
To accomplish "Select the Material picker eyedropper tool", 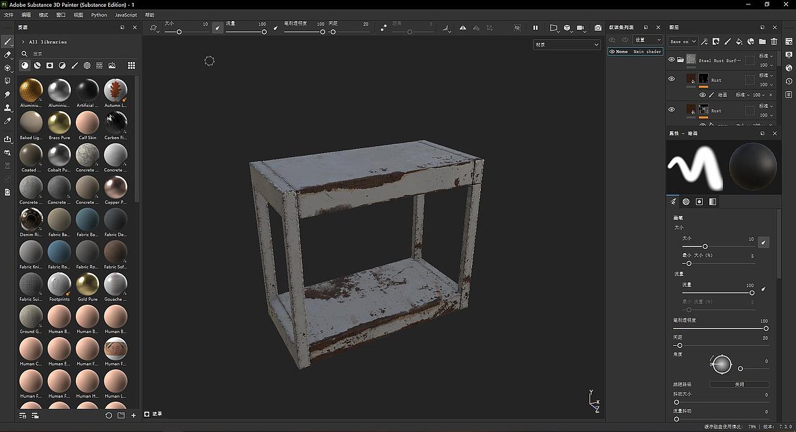I will tap(7, 121).
